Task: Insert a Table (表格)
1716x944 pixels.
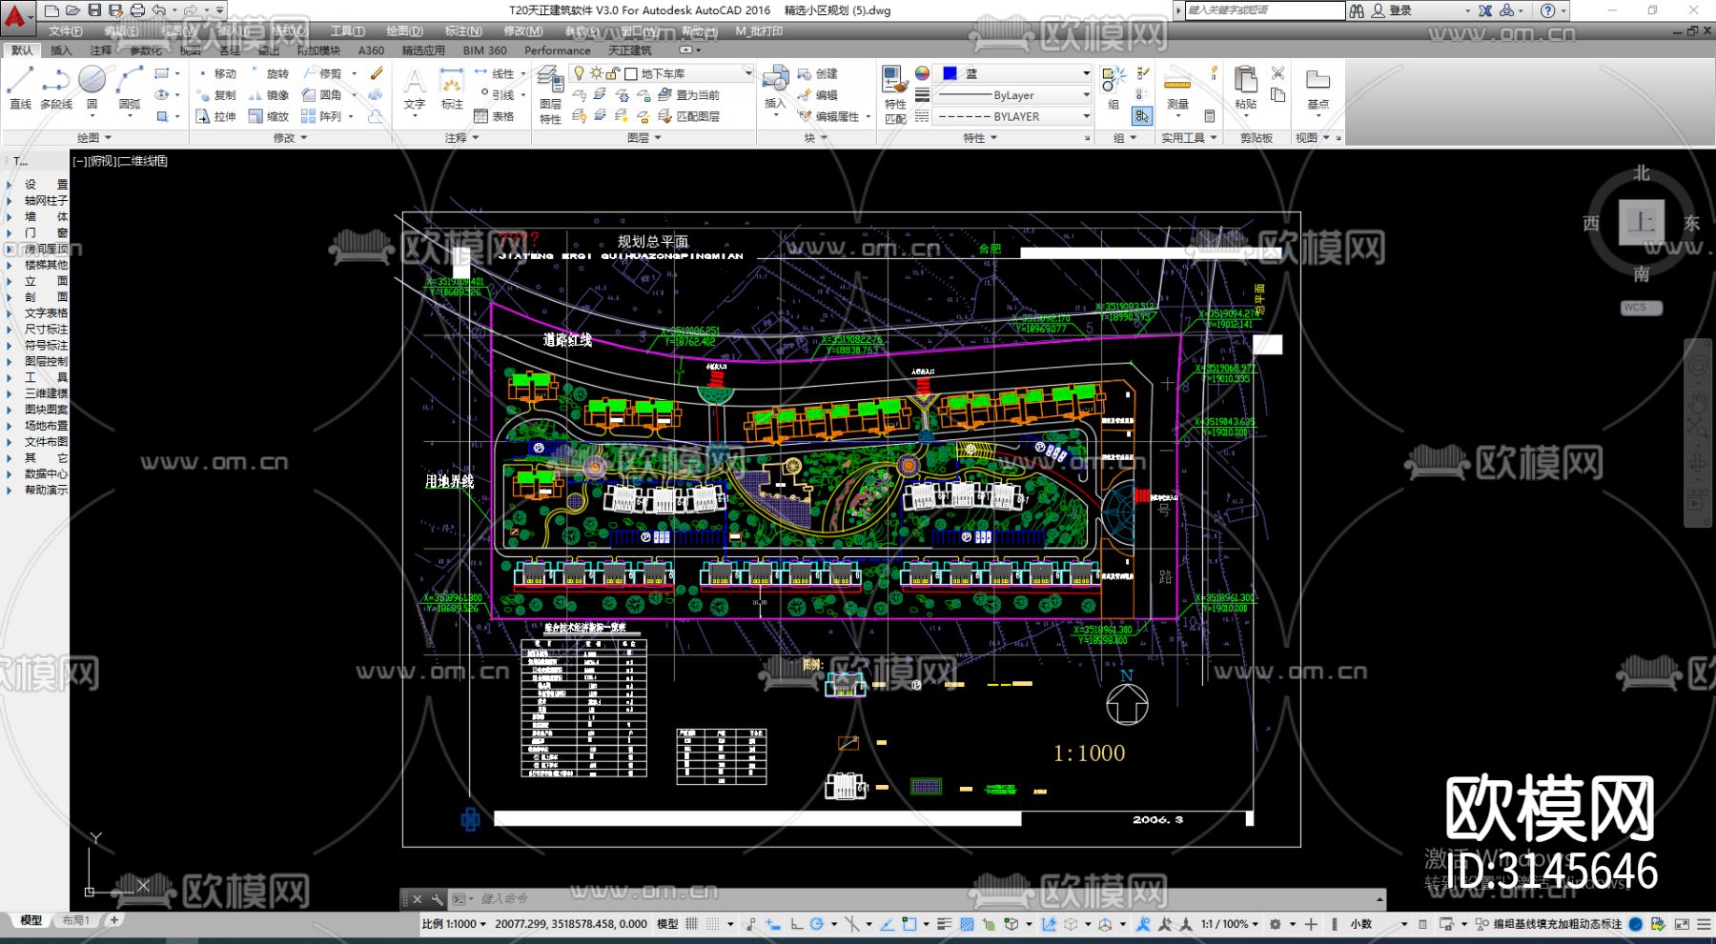Action: (495, 116)
